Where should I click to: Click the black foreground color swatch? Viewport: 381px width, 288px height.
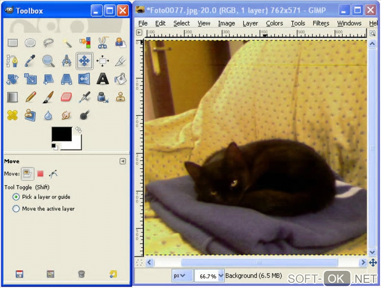(x=62, y=134)
